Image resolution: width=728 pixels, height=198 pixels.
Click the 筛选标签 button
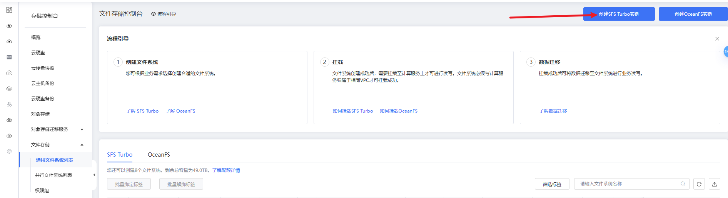552,184
